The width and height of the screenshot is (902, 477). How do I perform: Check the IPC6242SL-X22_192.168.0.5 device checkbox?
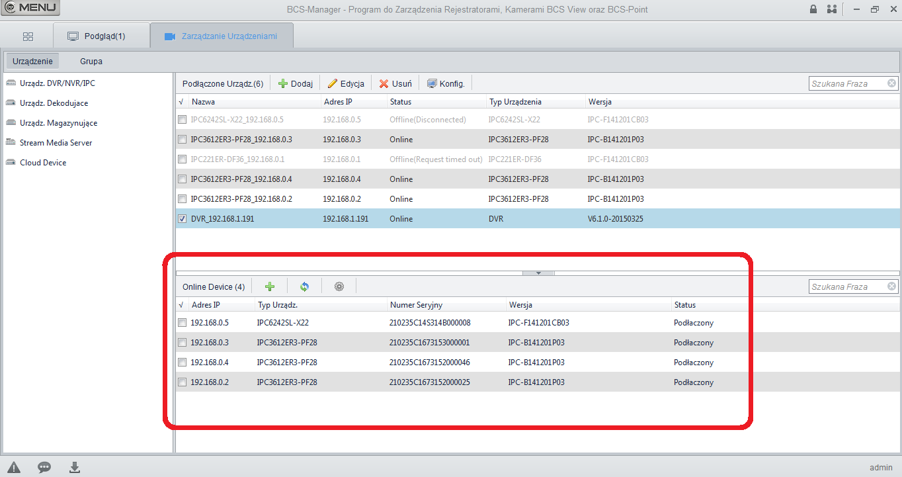tap(182, 120)
